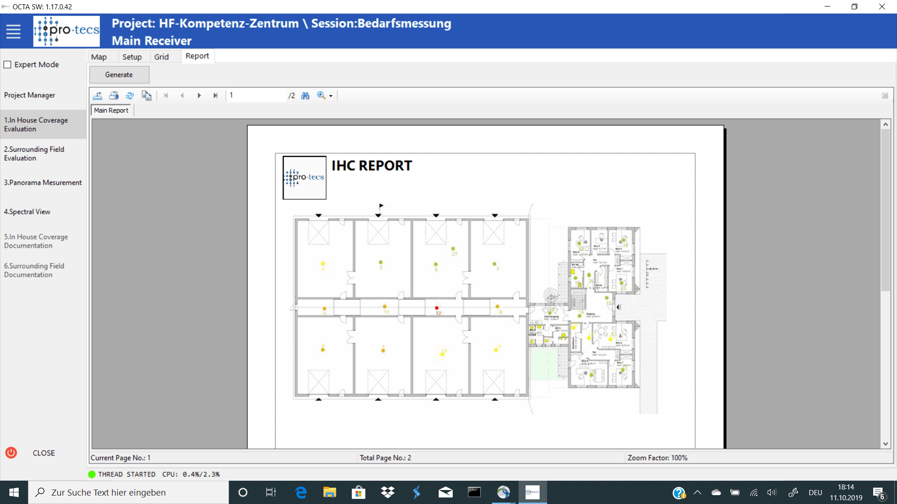
Task: Show hidden system tray icons
Action: [x=698, y=492]
